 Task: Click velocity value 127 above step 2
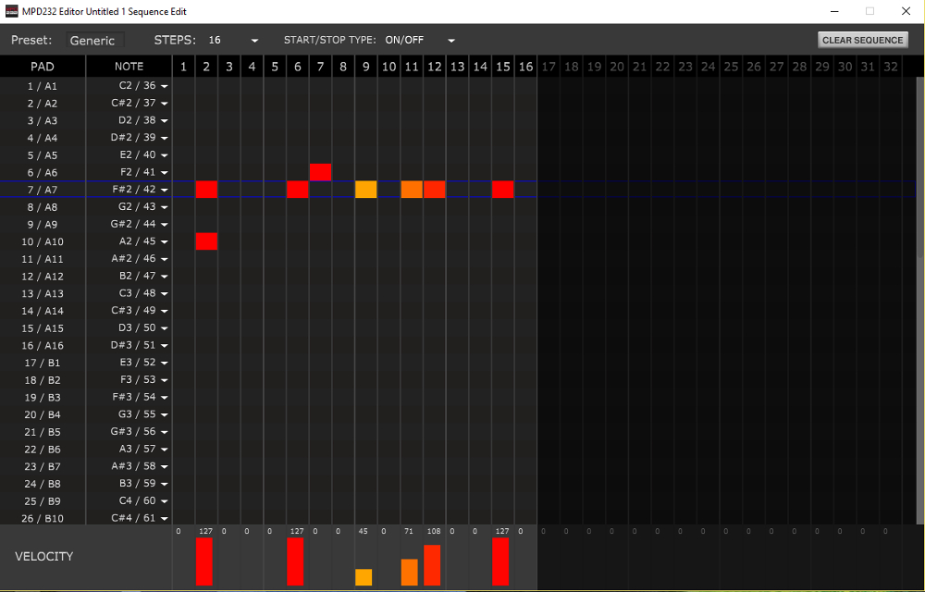coord(205,531)
